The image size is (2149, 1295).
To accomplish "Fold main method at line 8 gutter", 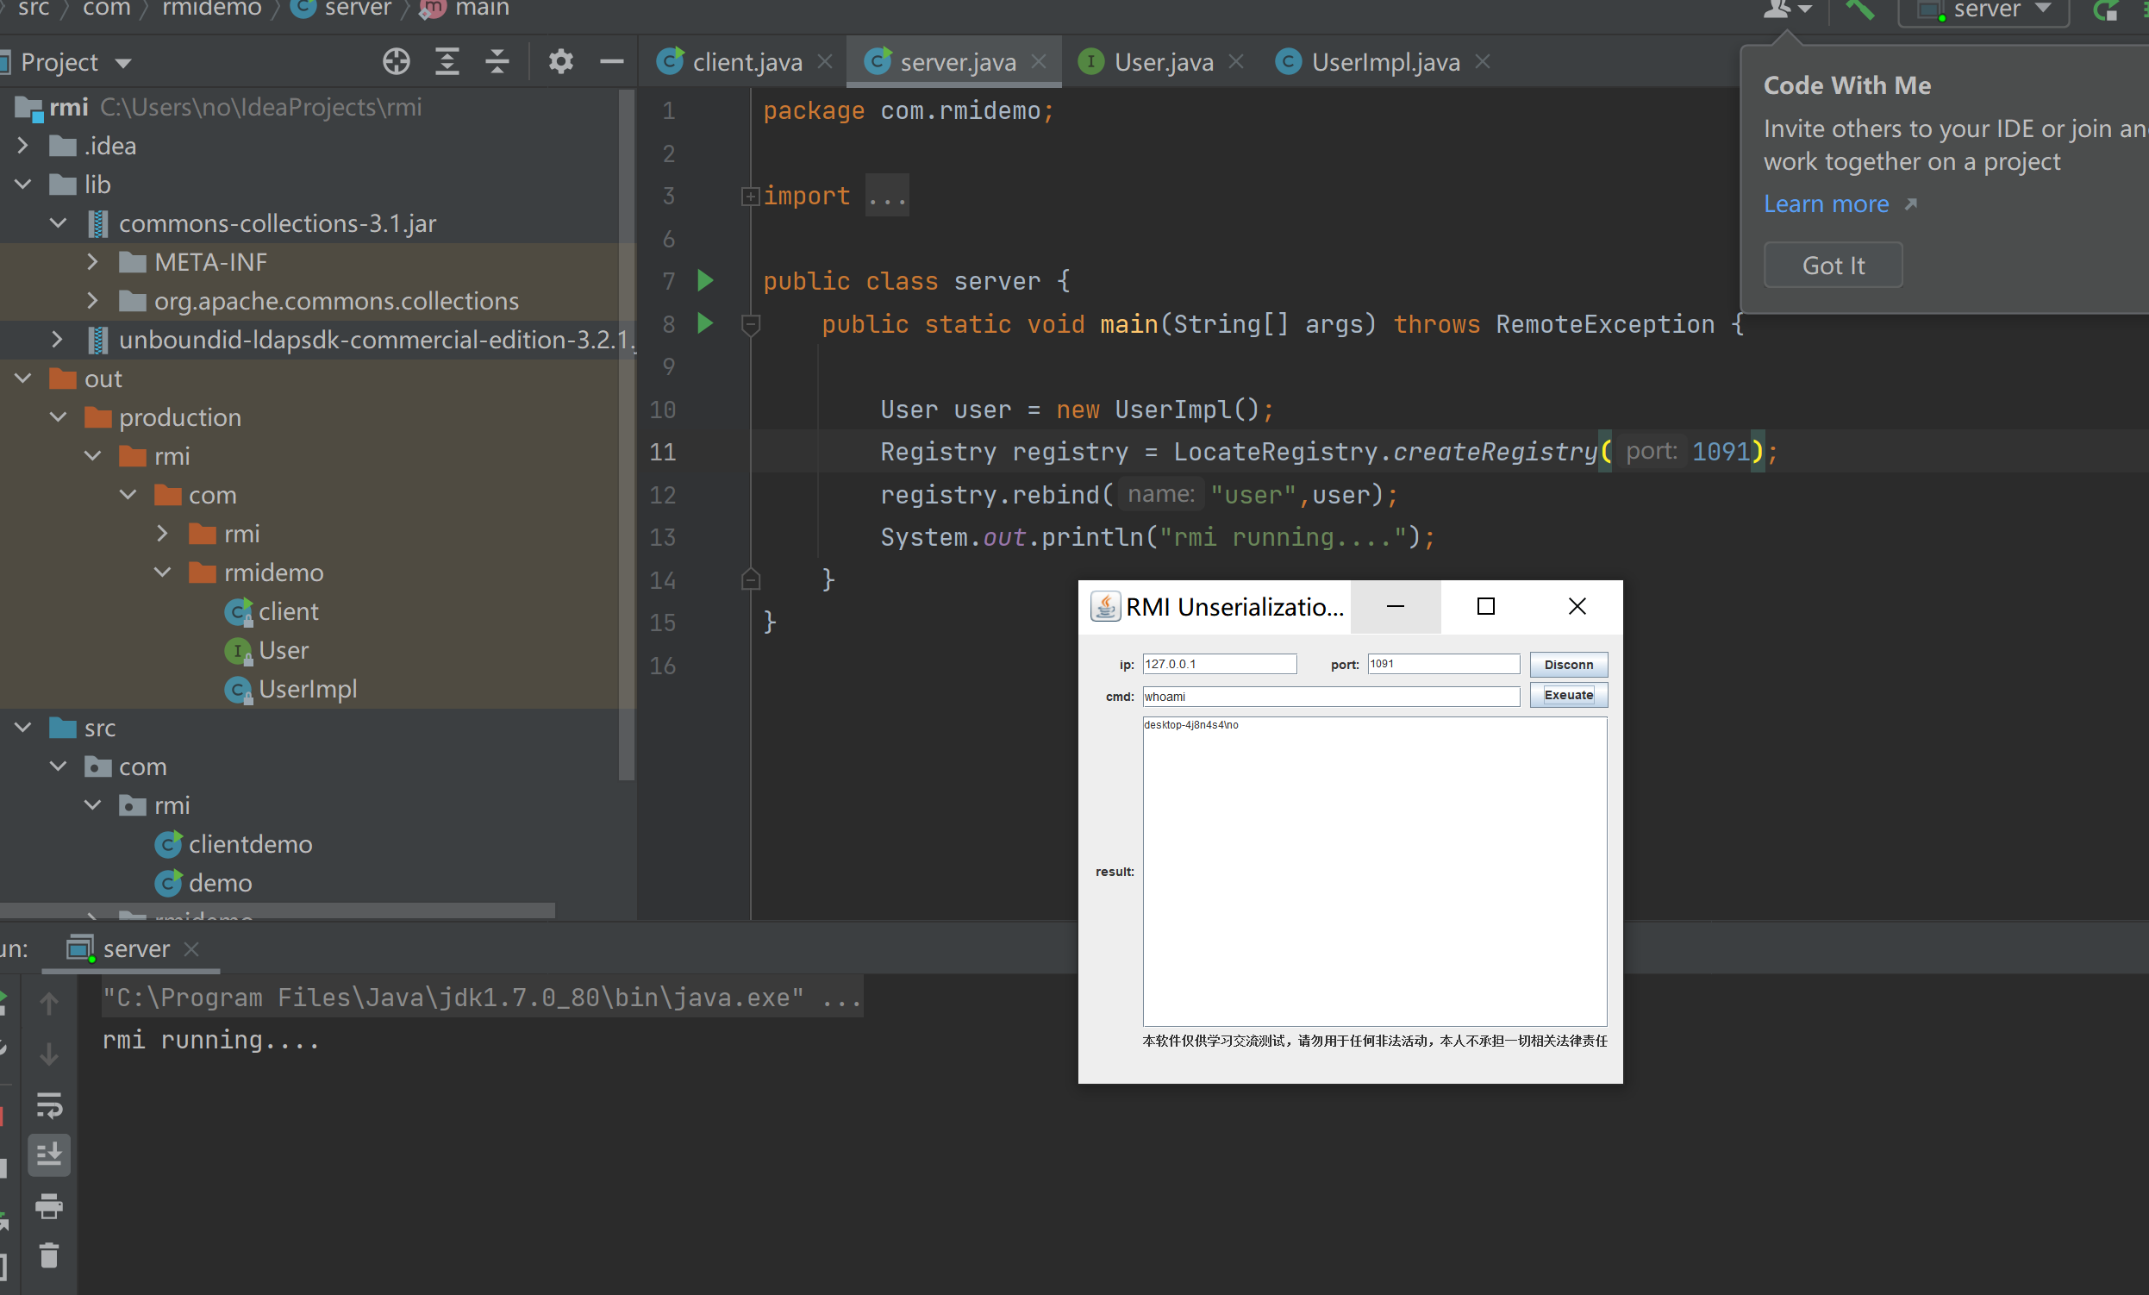I will (750, 325).
